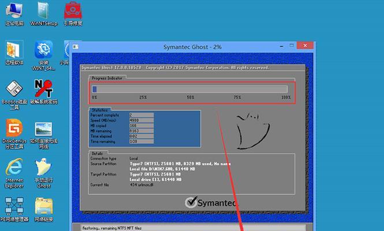
Task: Click the 'Symantec Ghost - 2%' window title
Action: tap(192, 47)
